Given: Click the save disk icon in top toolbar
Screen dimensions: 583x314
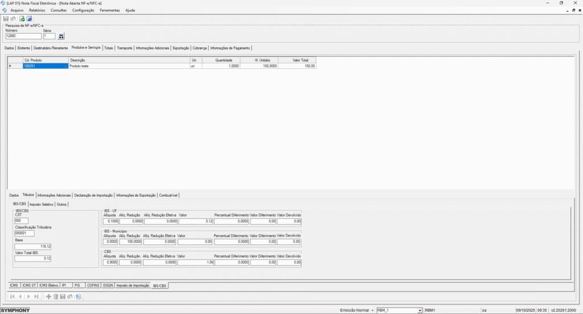Looking at the screenshot, I should pyautogui.click(x=6, y=19).
